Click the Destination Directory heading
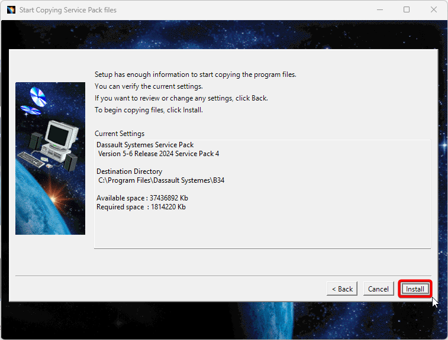Image resolution: width=448 pixels, height=340 pixels. click(x=129, y=171)
